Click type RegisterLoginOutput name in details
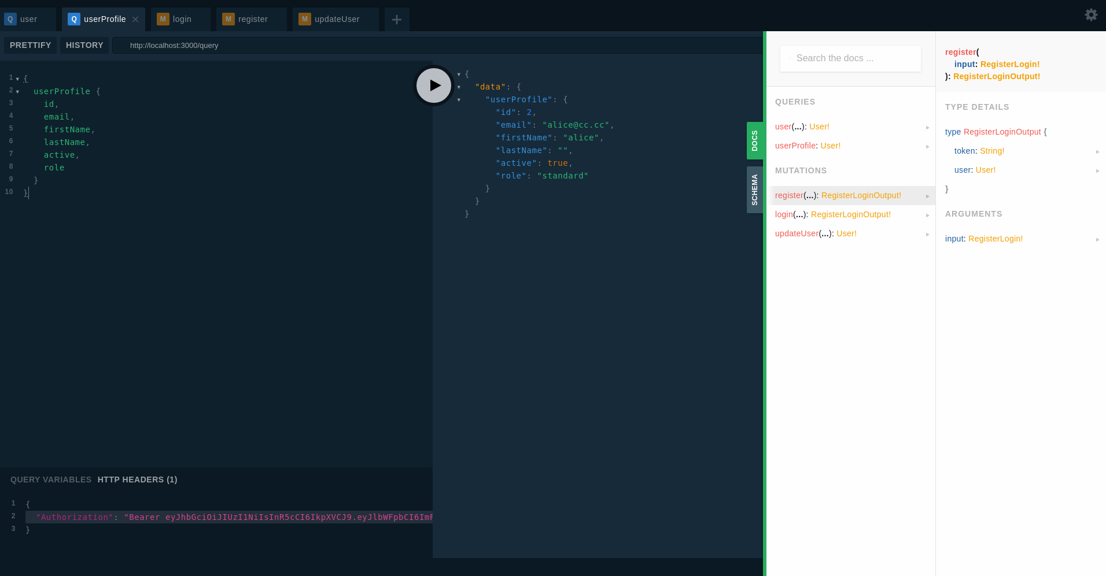 click(x=1002, y=132)
